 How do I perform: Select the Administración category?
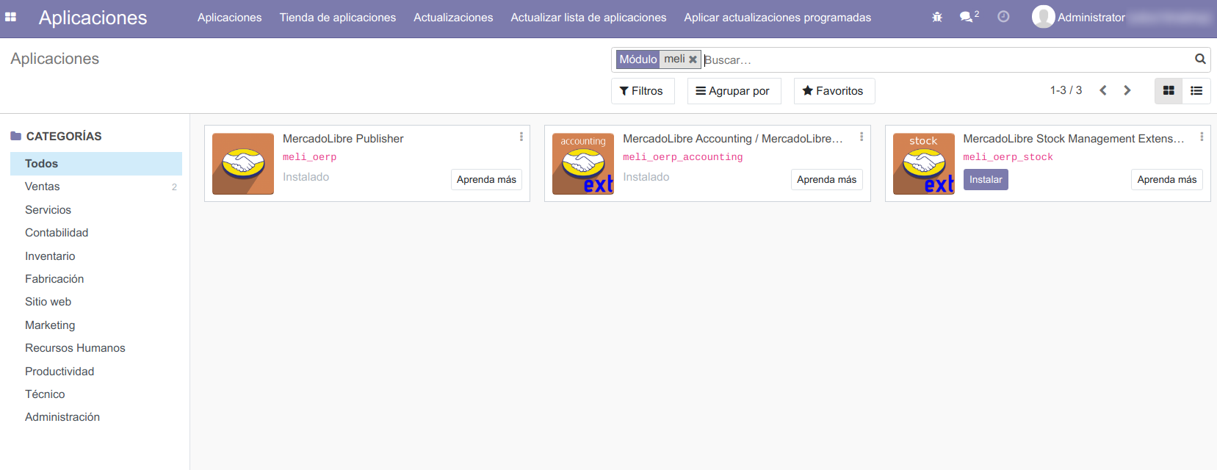point(96,417)
